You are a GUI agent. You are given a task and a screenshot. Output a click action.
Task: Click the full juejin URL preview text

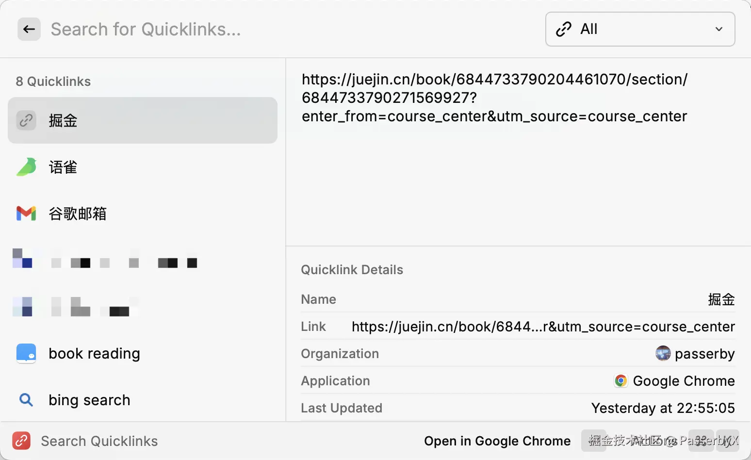(494, 98)
